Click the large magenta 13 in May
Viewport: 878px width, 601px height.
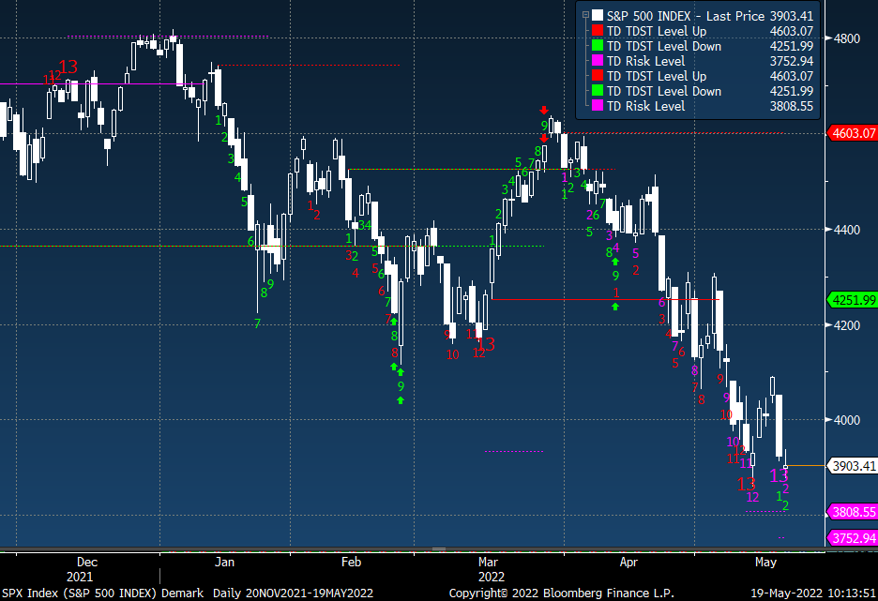click(x=779, y=475)
